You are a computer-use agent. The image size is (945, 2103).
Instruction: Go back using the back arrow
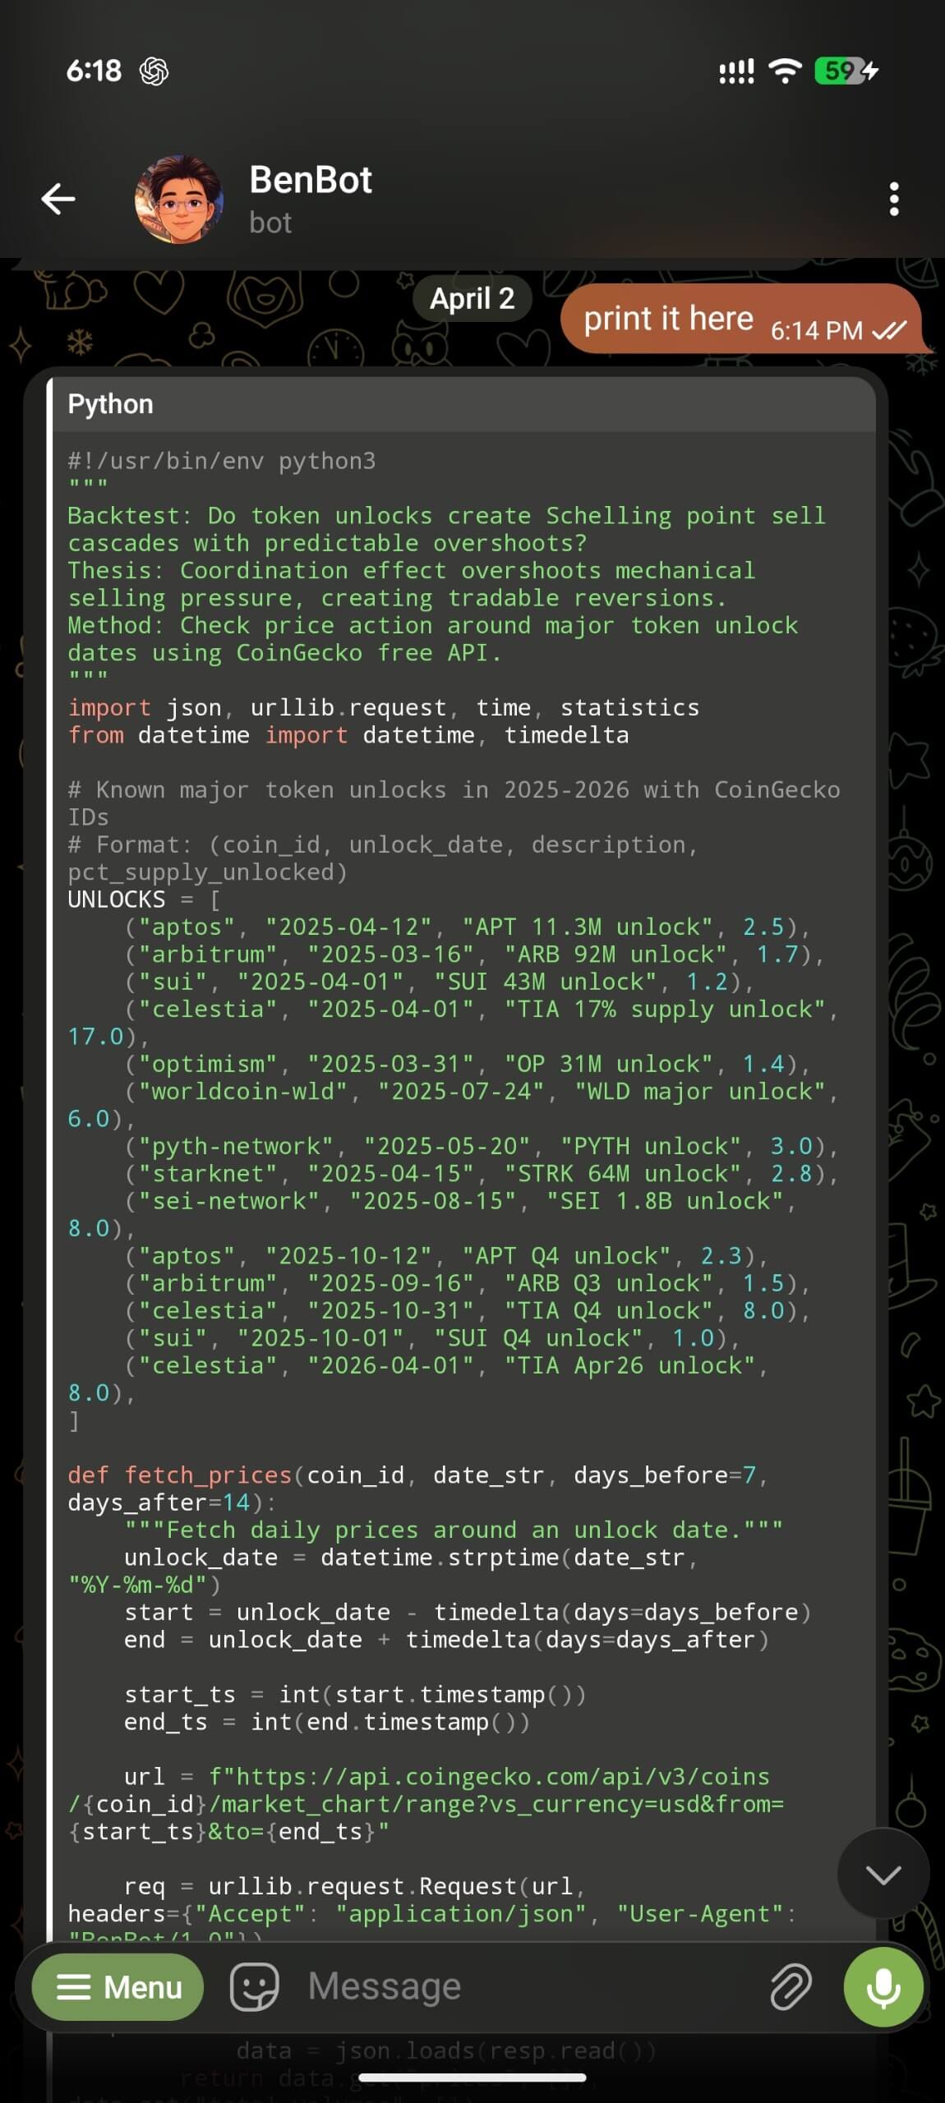click(x=58, y=199)
